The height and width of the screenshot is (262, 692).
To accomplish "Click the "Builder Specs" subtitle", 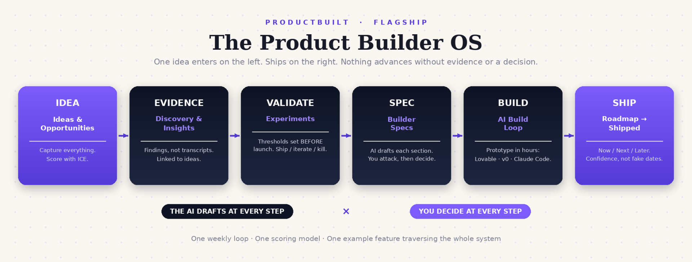I will (402, 123).
